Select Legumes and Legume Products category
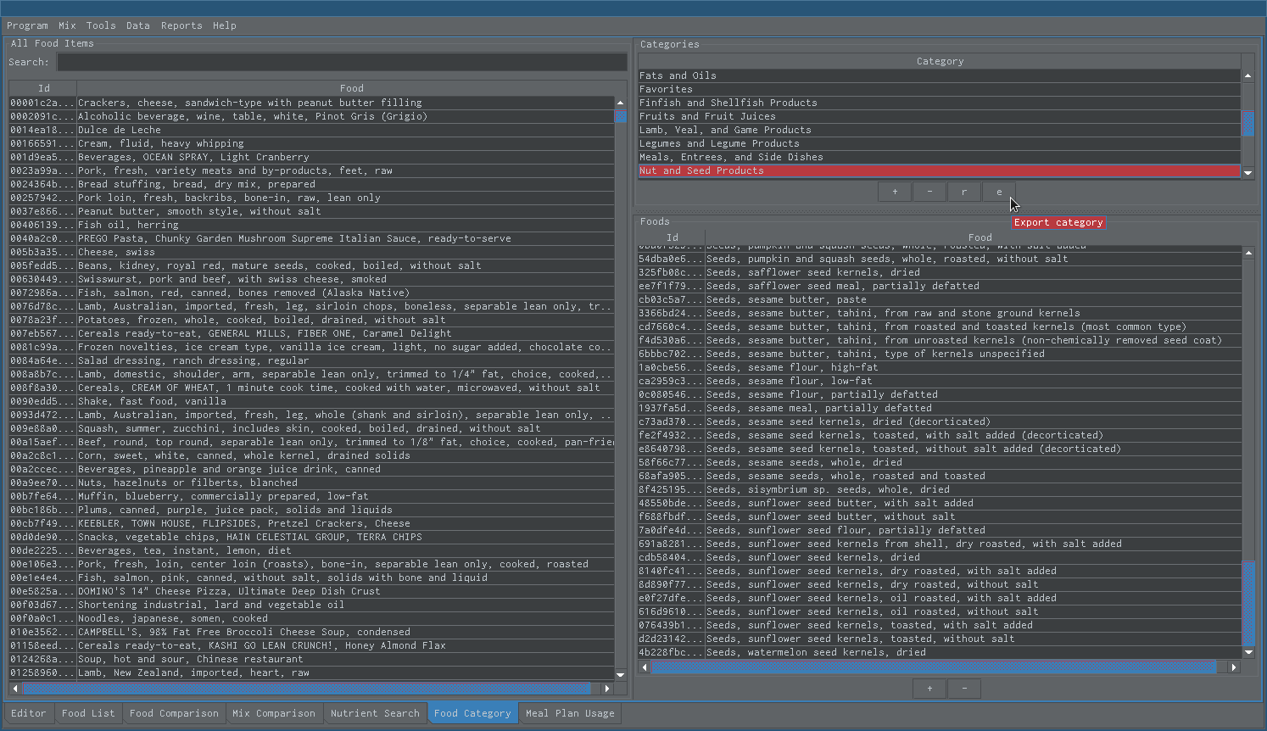The image size is (1267, 731). point(940,143)
